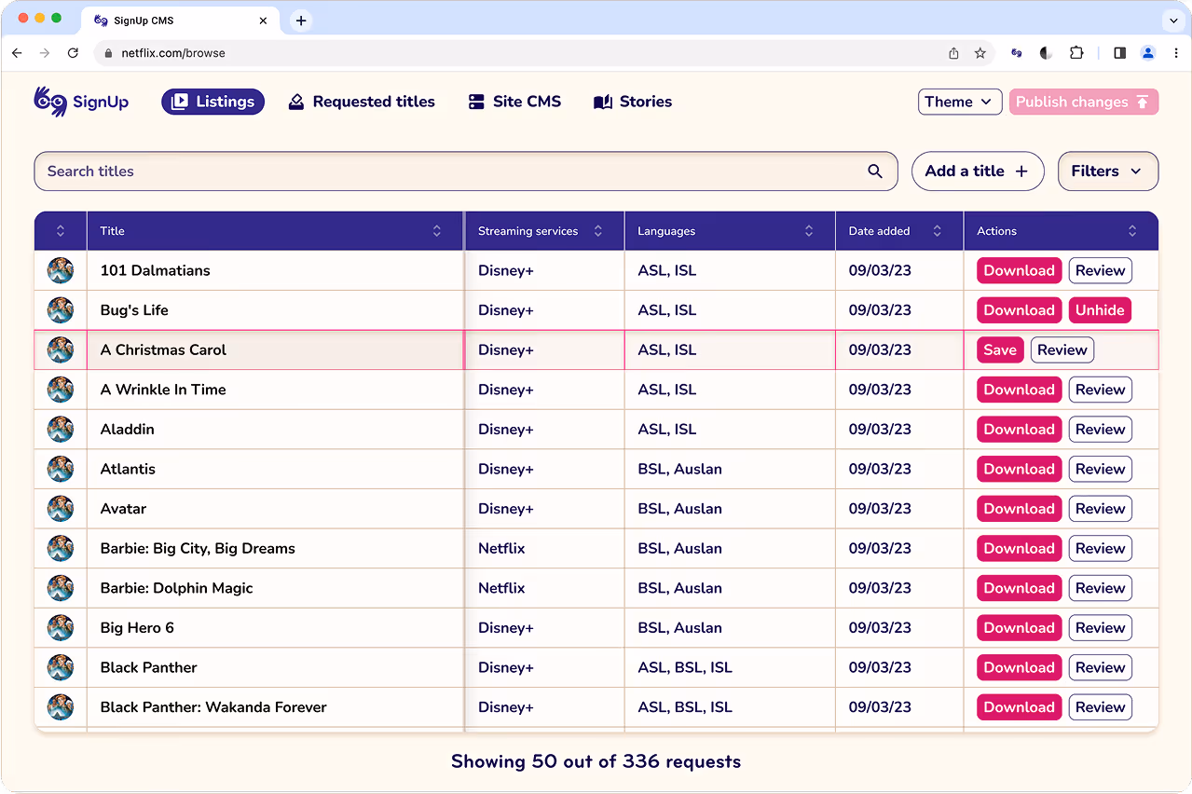
Task: Close the SignUp CMS tab
Action: (264, 21)
